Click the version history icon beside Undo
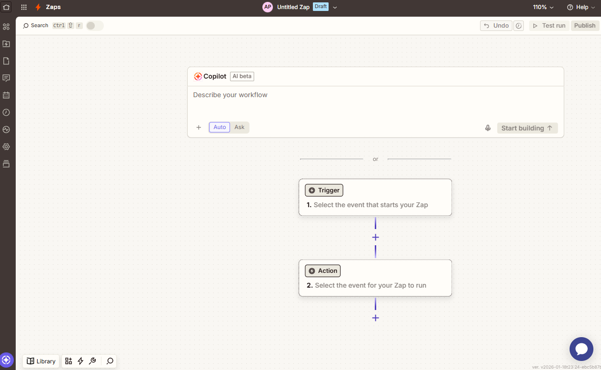The image size is (601, 370). [519, 26]
